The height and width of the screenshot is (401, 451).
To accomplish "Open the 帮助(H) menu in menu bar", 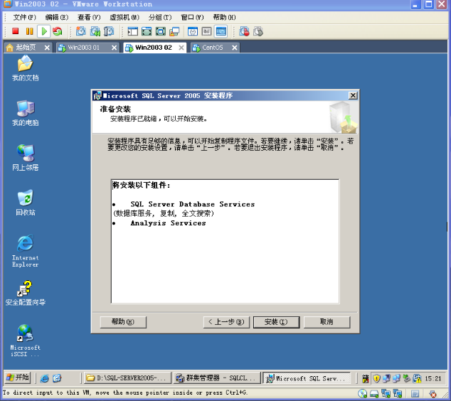I will pyautogui.click(x=224, y=17).
